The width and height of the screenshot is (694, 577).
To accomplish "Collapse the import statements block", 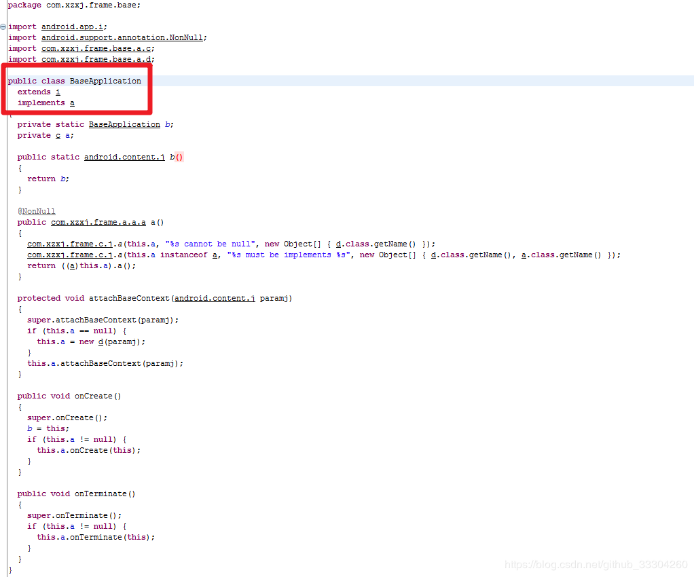I will point(3,27).
